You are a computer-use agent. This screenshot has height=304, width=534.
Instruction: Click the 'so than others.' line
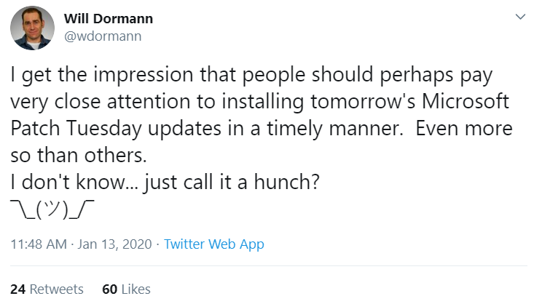click(x=79, y=156)
